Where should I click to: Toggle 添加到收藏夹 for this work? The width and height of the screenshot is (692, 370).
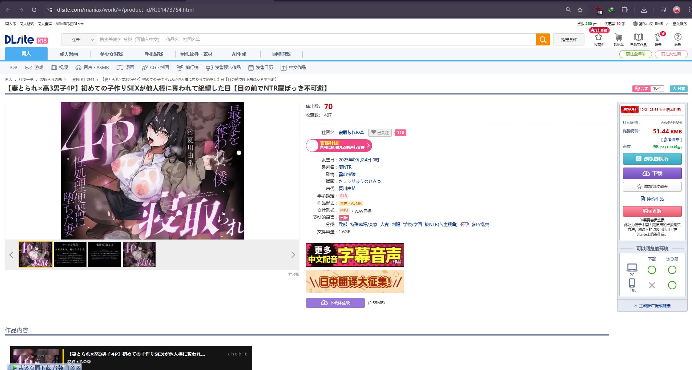coord(652,186)
